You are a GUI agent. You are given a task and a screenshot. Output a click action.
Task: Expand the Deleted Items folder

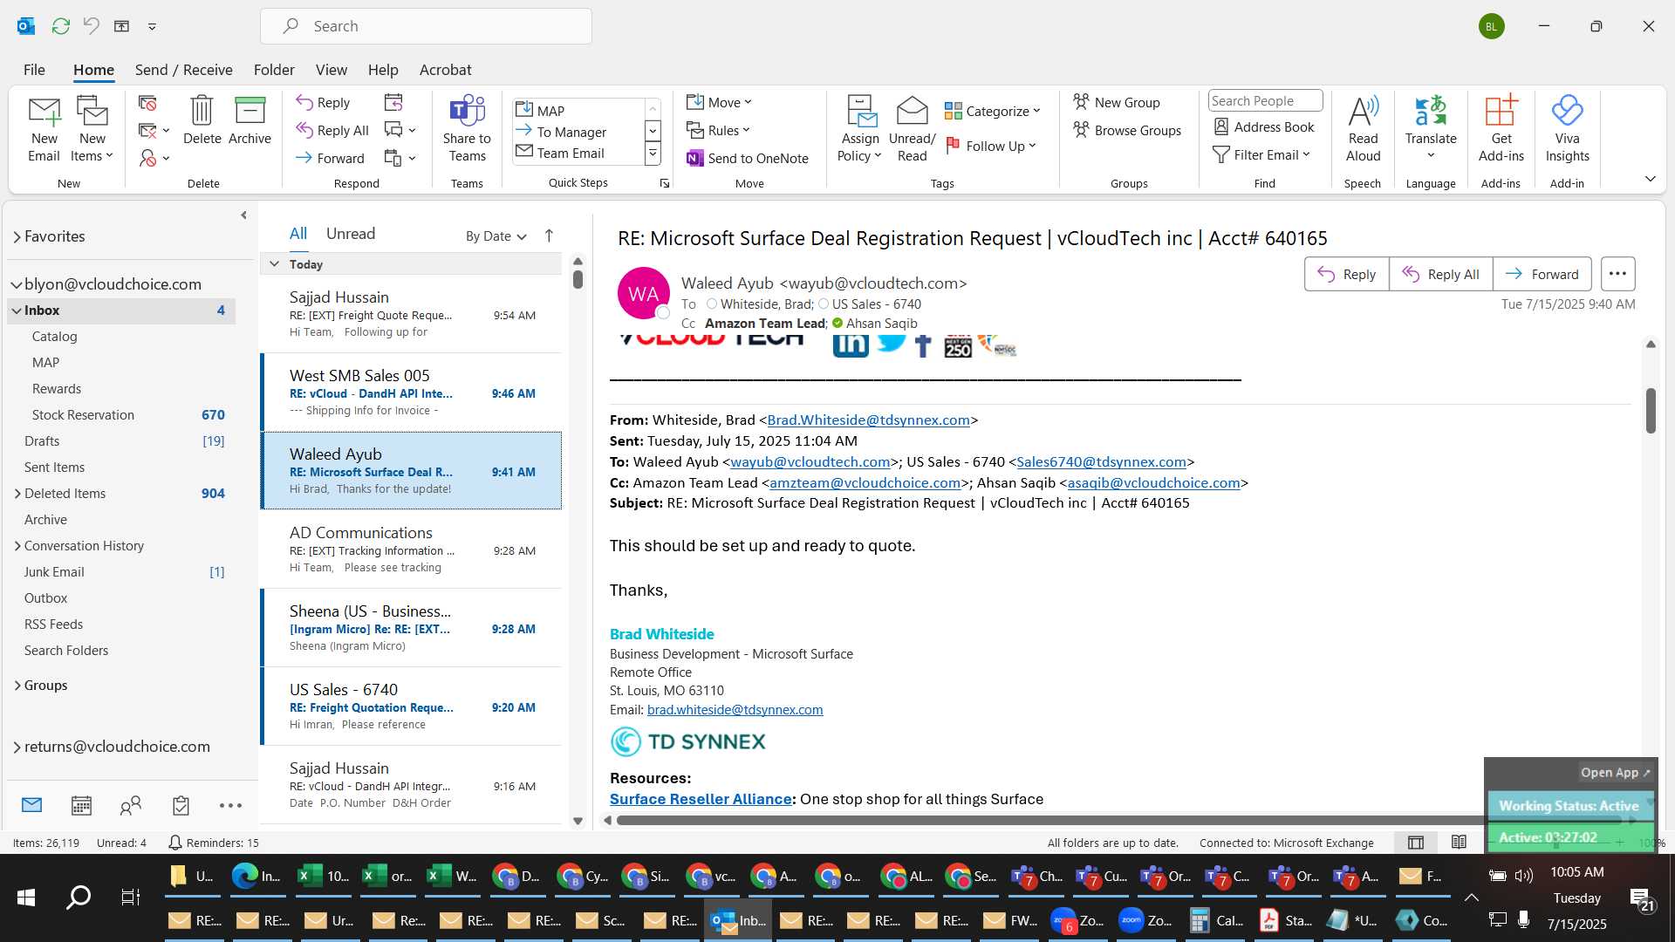[17, 494]
